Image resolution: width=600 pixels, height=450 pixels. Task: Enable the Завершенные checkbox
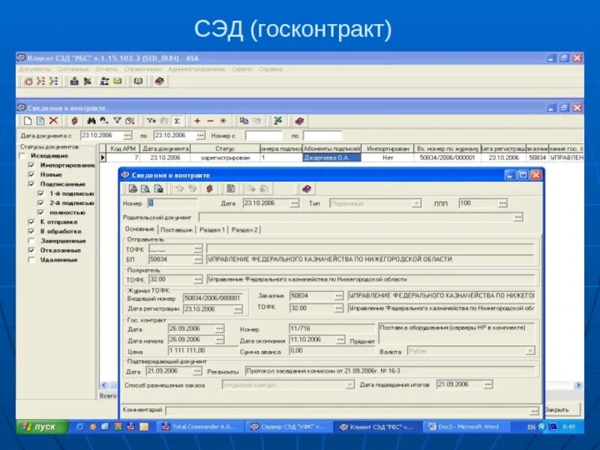[x=31, y=241]
